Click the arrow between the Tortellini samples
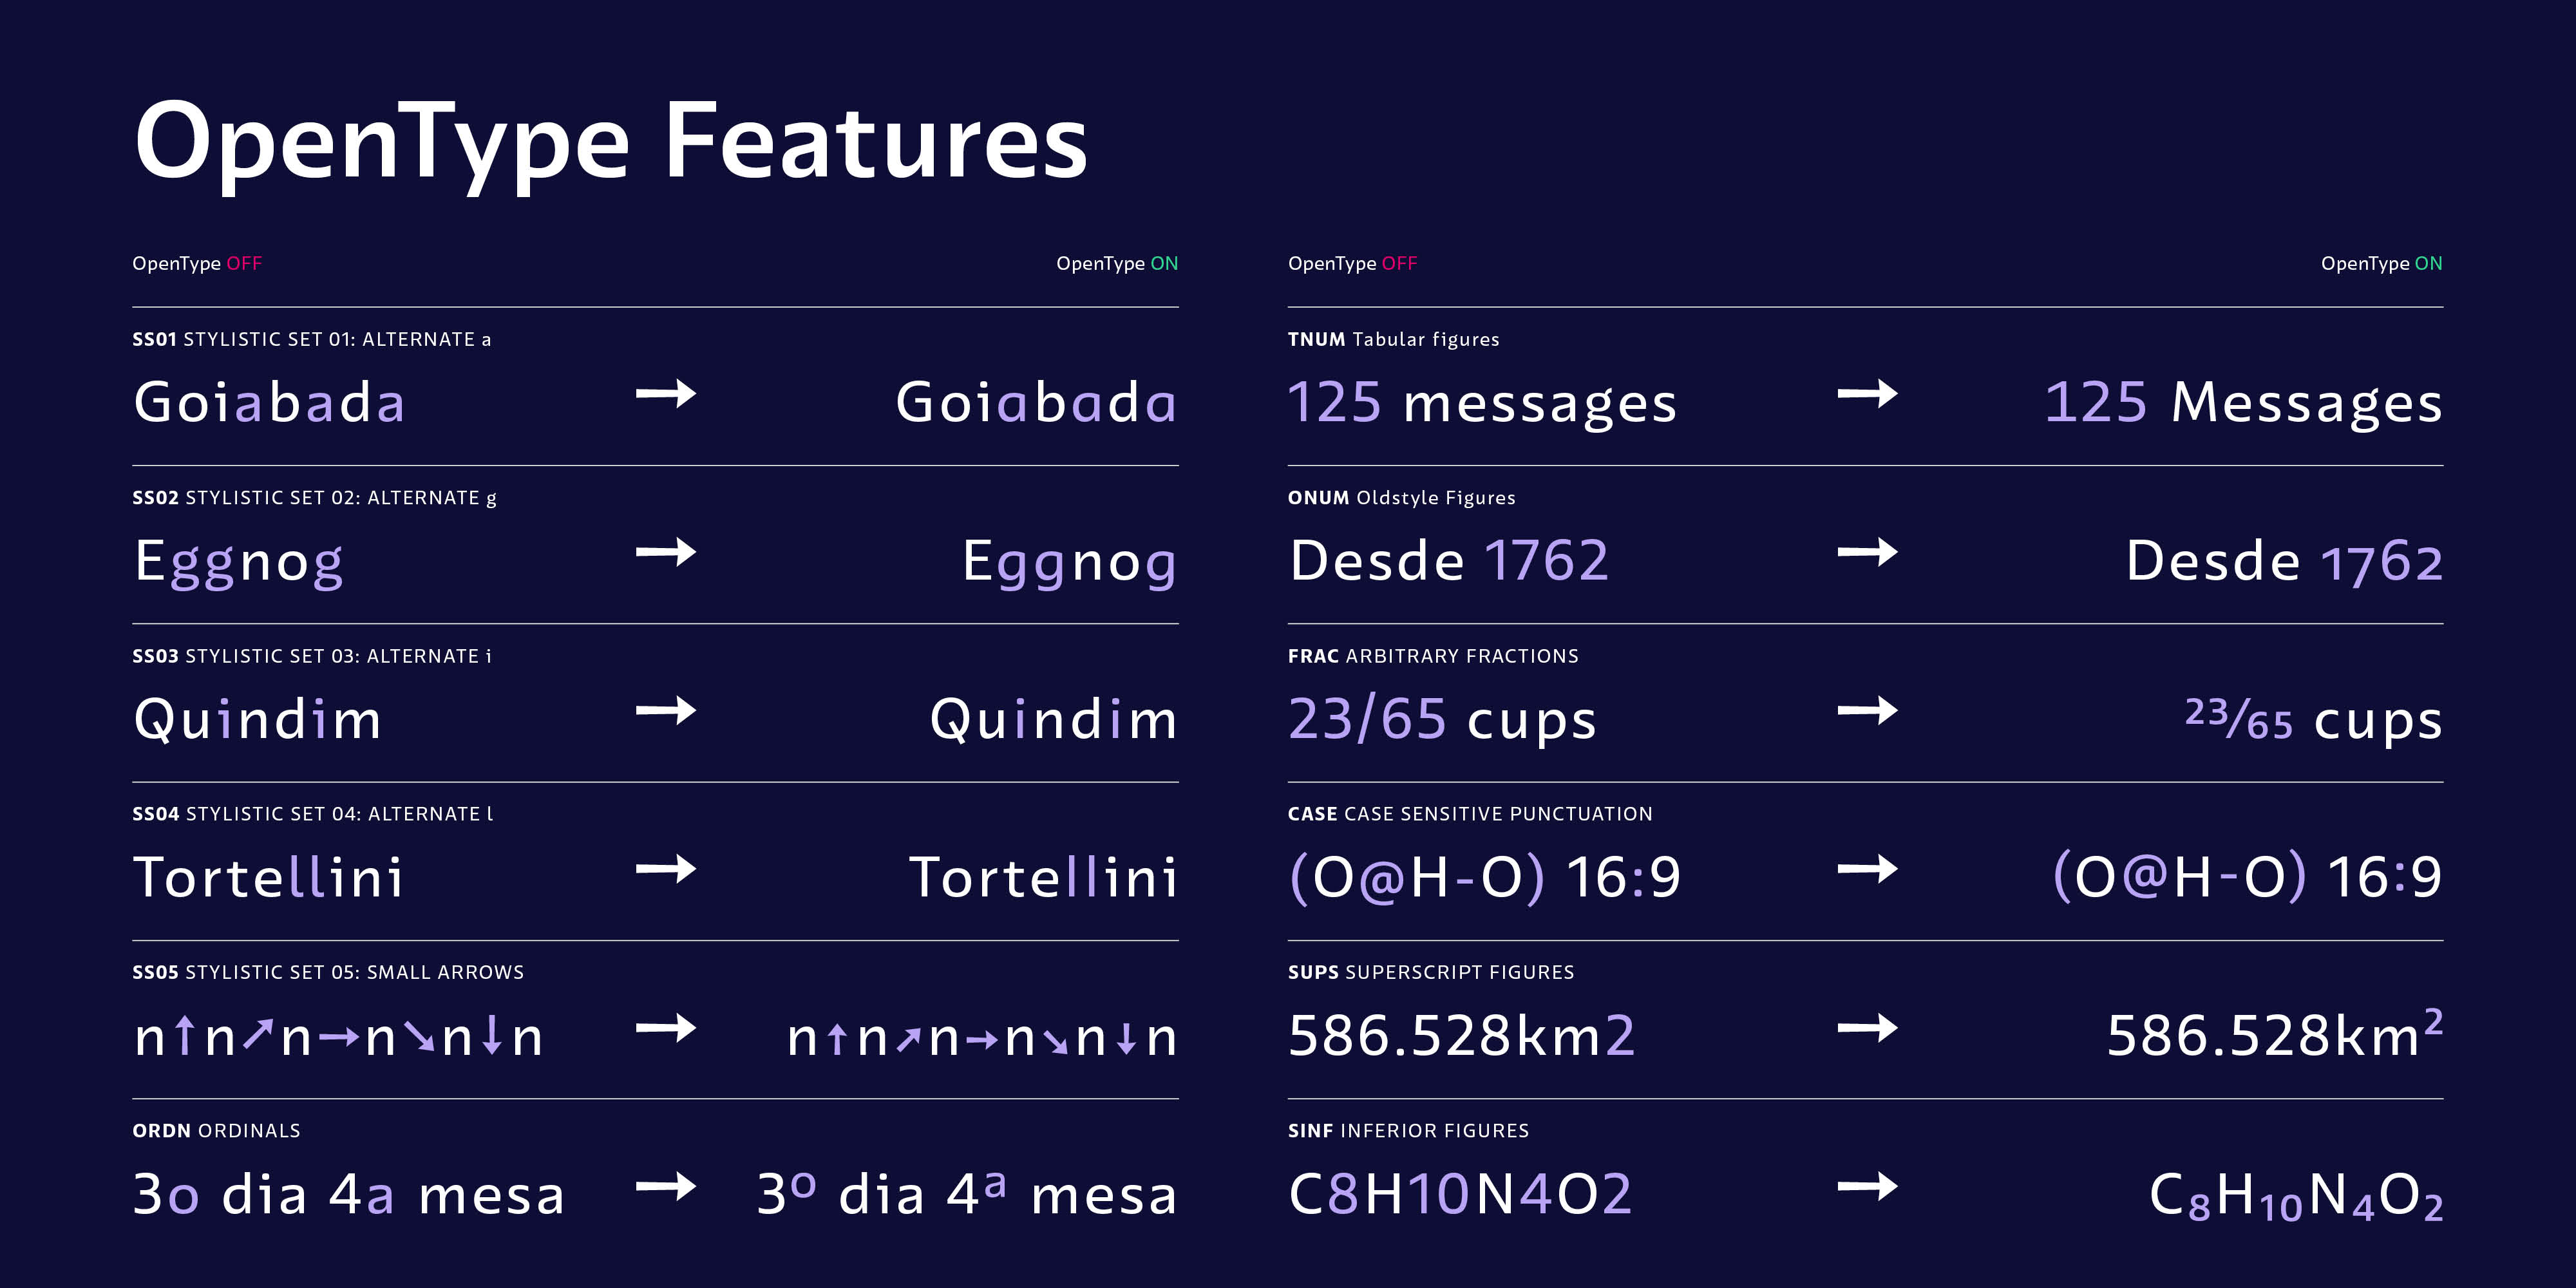 (666, 869)
